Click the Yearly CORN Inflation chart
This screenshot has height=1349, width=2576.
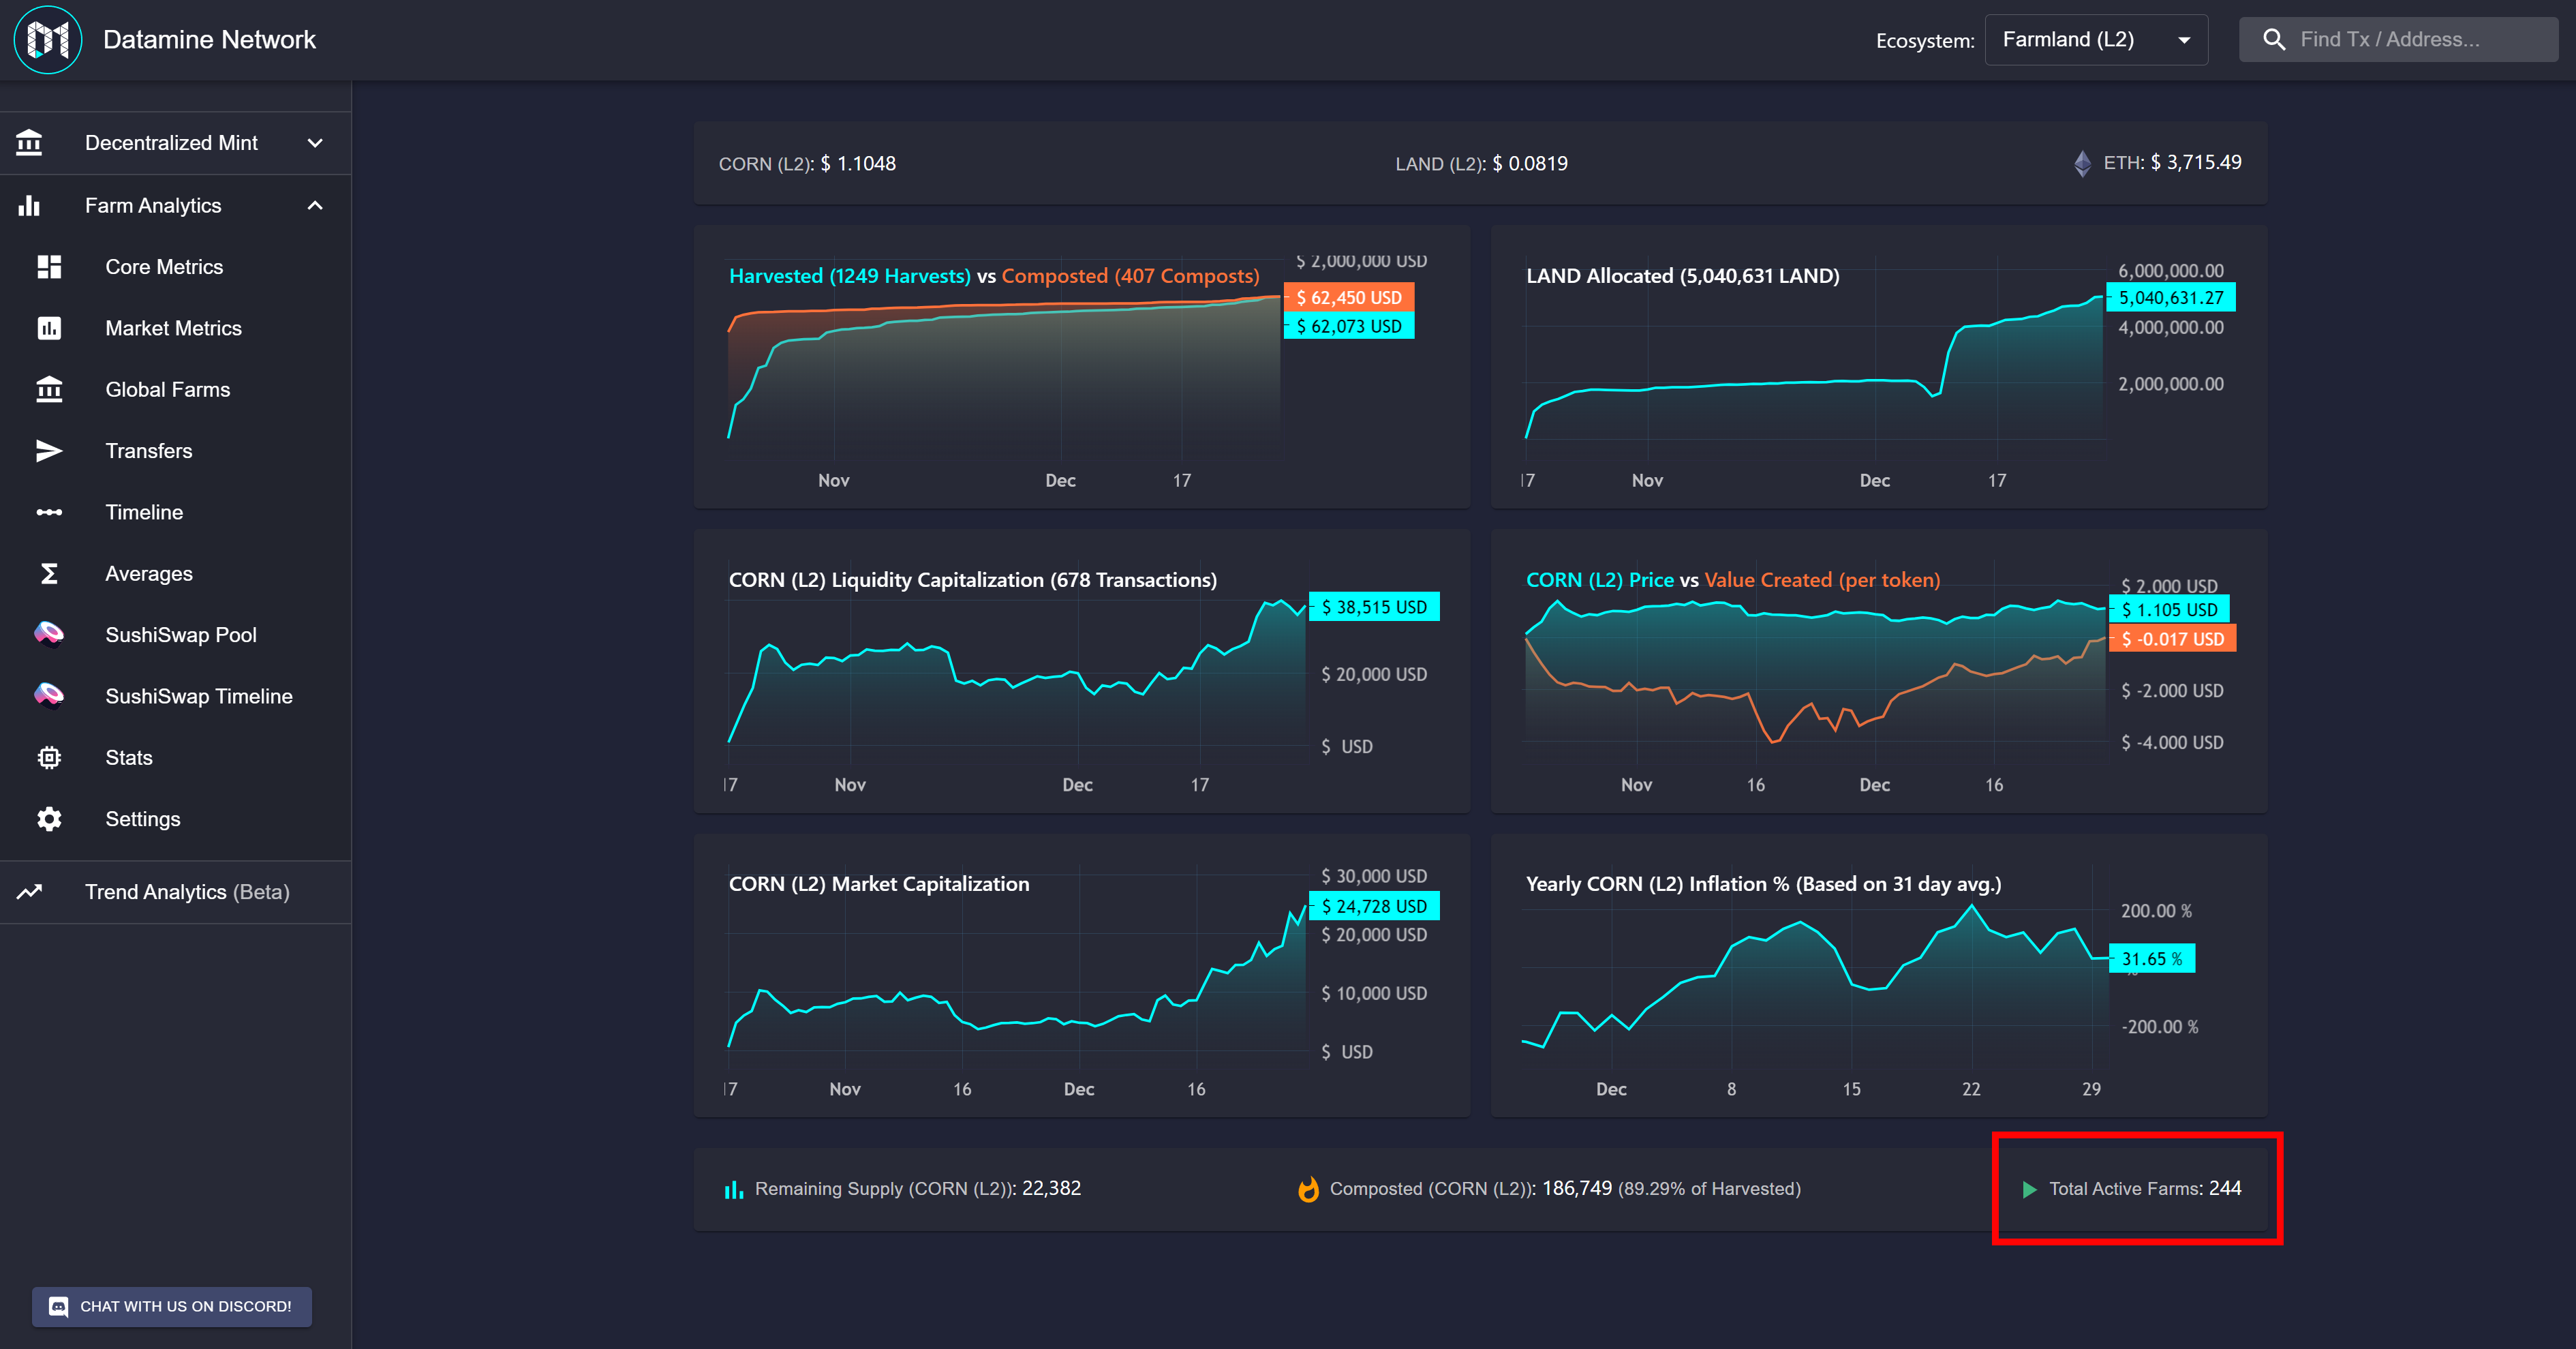[x=1879, y=975]
